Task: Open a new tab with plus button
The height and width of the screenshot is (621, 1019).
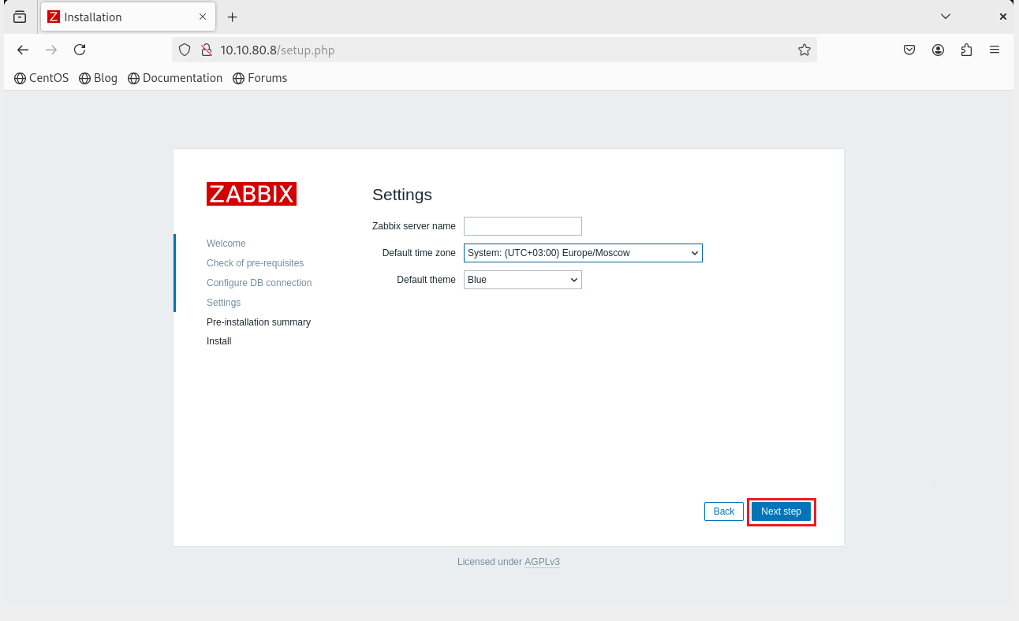Action: pos(233,17)
